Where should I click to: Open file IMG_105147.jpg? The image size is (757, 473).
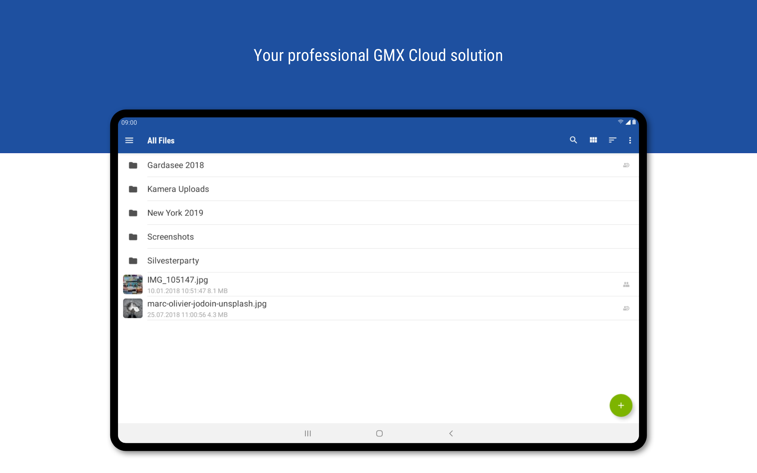pos(378,284)
